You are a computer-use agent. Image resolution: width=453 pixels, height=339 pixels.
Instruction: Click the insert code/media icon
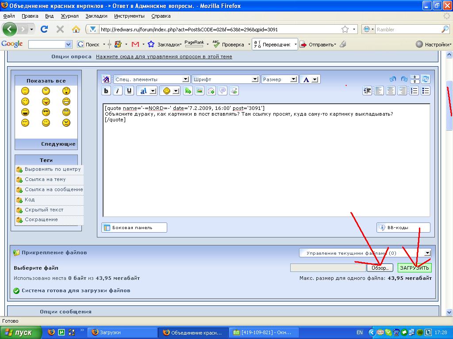pos(234,91)
